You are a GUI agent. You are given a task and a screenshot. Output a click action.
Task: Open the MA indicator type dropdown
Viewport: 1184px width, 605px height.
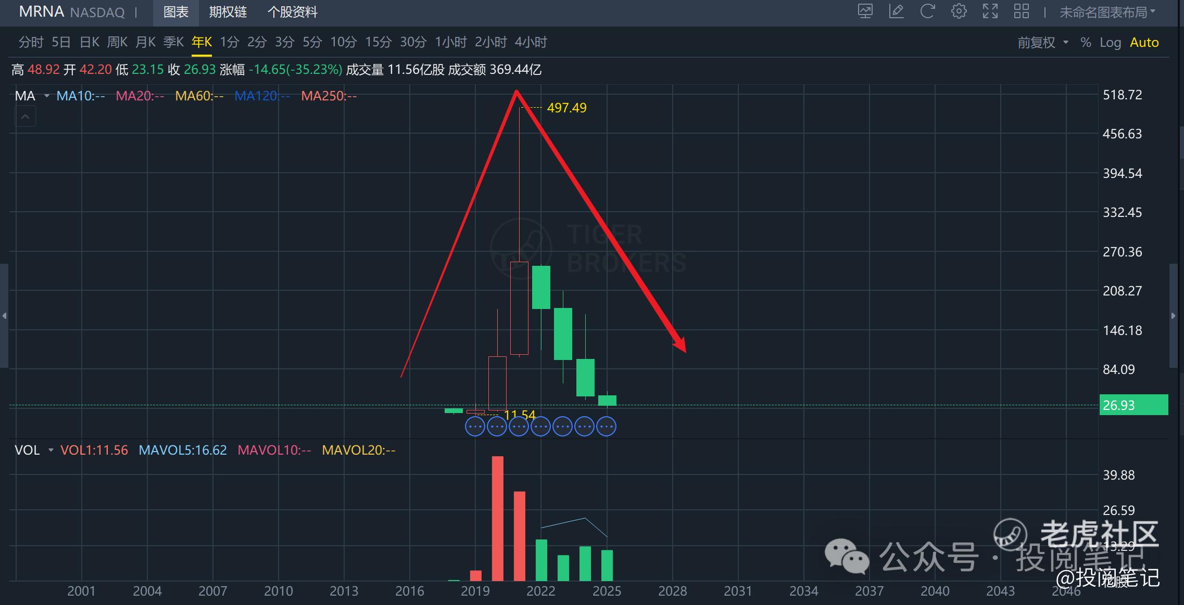(x=46, y=96)
